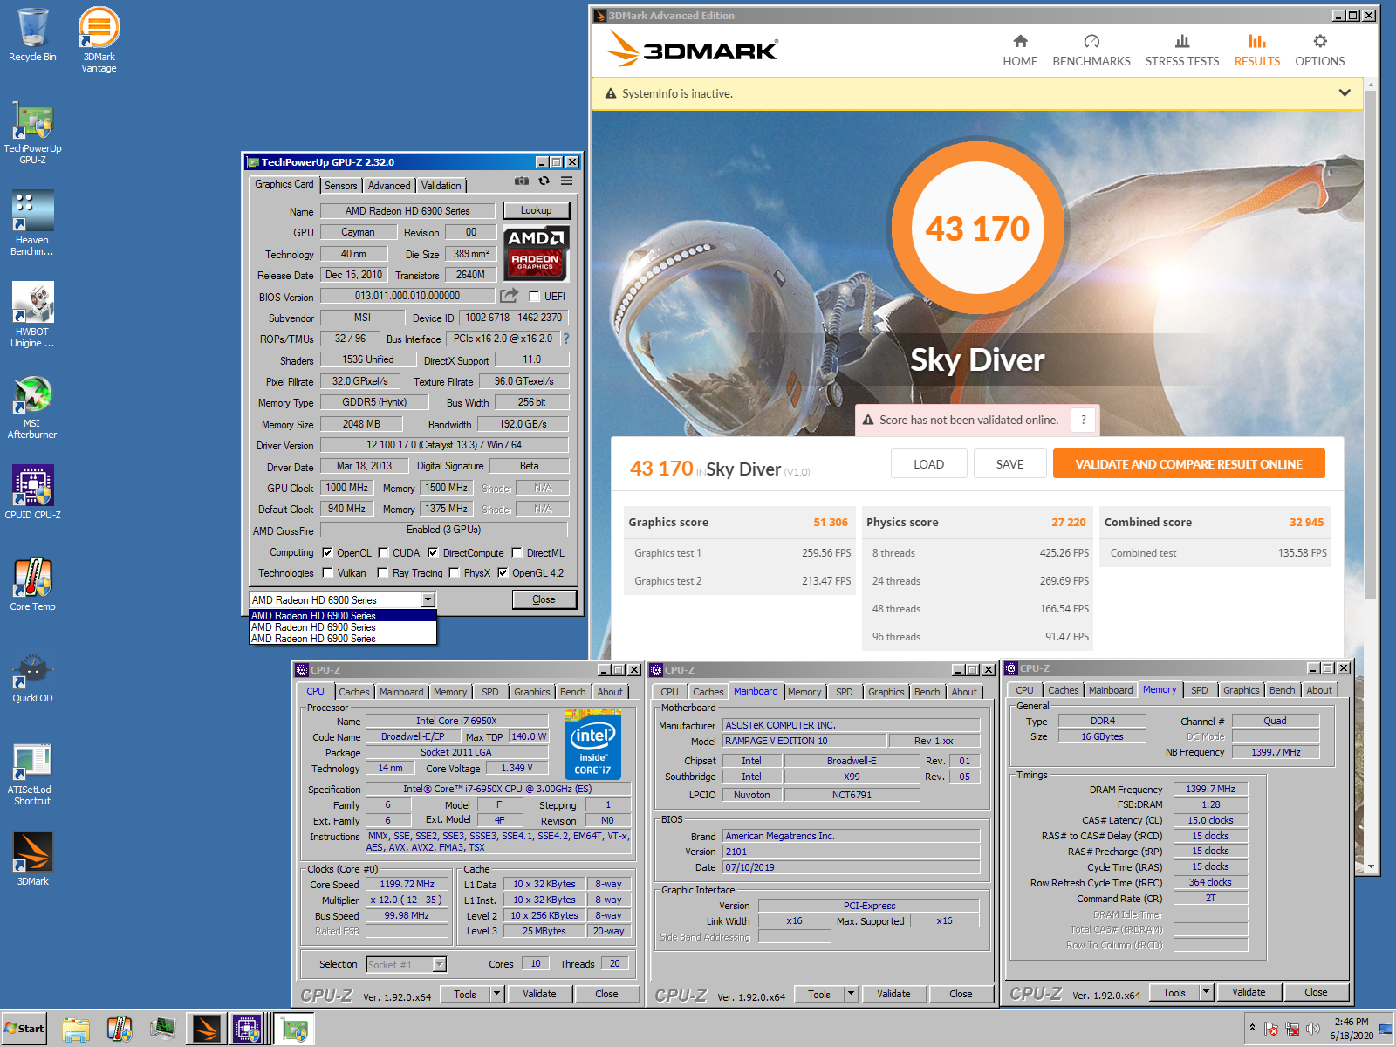The height and width of the screenshot is (1047, 1396).
Task: Click the Close button in GPU-Z
Action: click(x=544, y=599)
